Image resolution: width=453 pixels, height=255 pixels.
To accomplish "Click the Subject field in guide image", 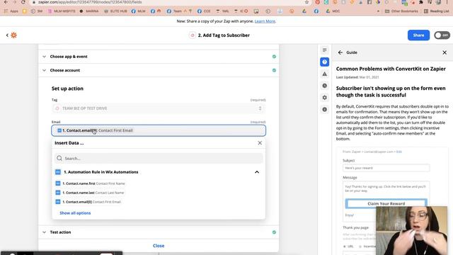I will tap(386, 168).
